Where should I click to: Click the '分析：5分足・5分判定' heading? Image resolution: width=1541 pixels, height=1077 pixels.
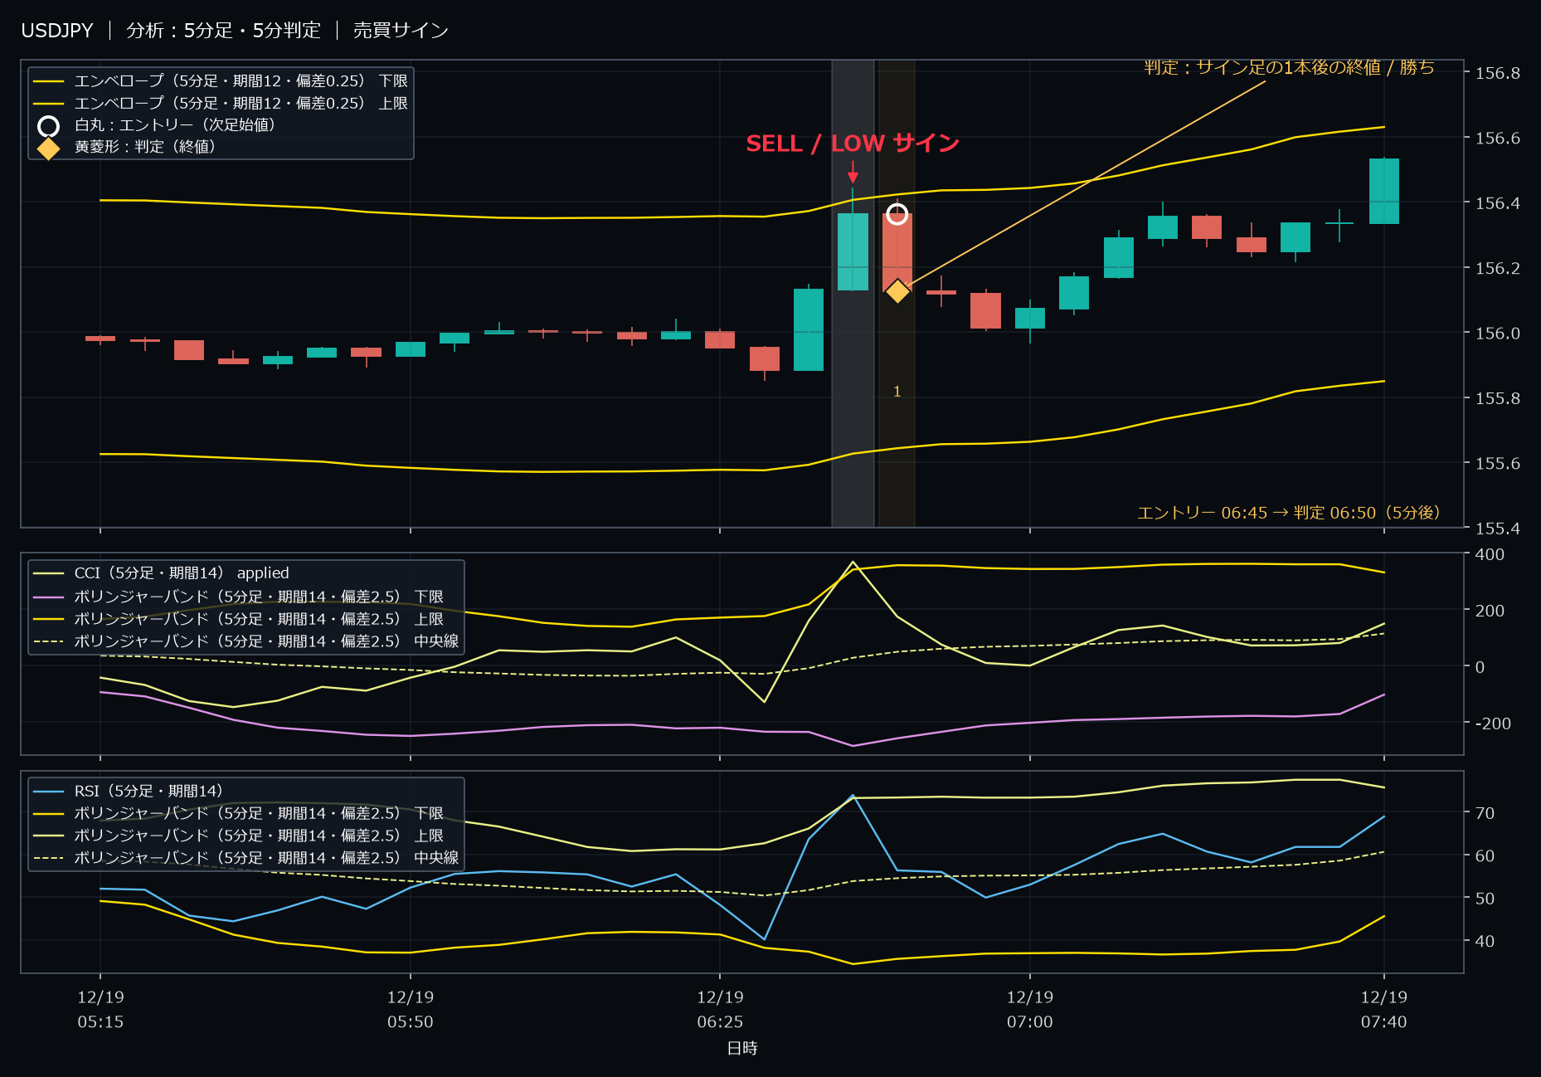click(223, 31)
